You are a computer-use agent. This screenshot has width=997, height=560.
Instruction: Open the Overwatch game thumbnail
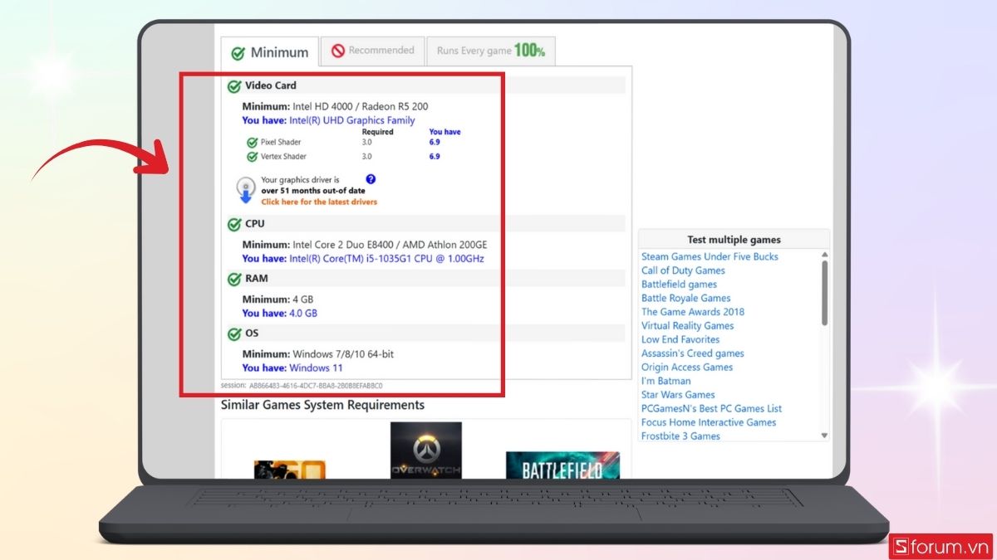click(x=425, y=450)
